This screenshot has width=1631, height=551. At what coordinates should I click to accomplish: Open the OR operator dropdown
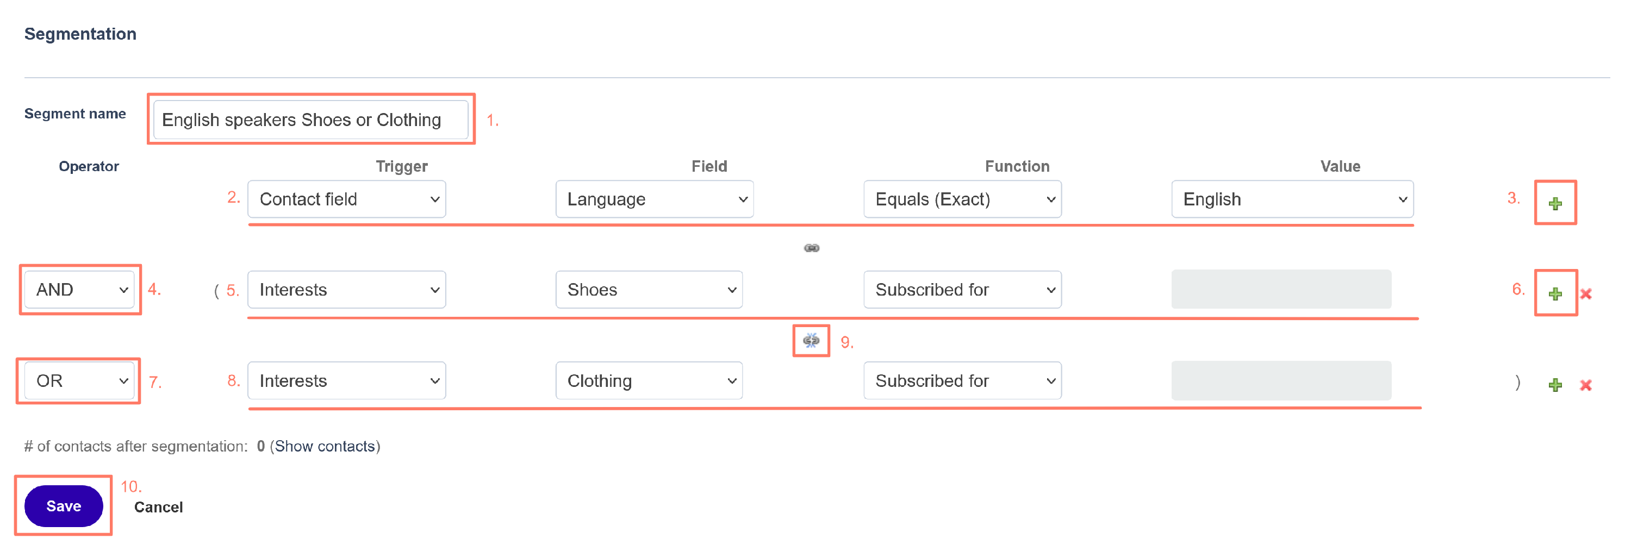point(80,381)
